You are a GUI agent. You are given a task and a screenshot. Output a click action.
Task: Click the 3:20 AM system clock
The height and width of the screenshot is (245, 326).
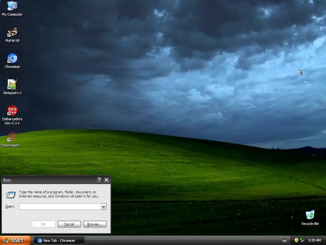click(314, 241)
